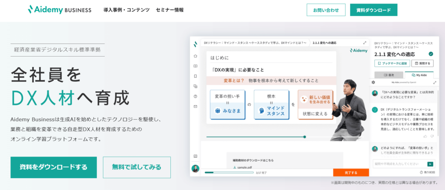Click the 無料で試してみる button
Viewport: 445px width, 190px height.
tap(137, 167)
